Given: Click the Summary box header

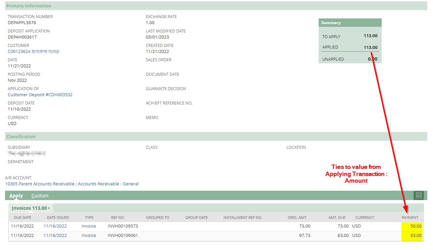Looking at the screenshot, I should [x=350, y=23].
